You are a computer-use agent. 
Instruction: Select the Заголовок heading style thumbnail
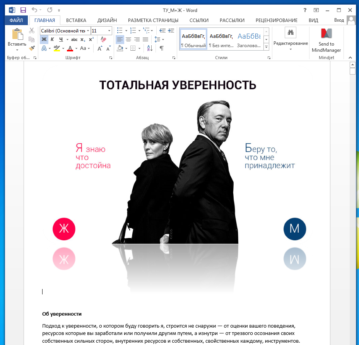[x=249, y=40]
